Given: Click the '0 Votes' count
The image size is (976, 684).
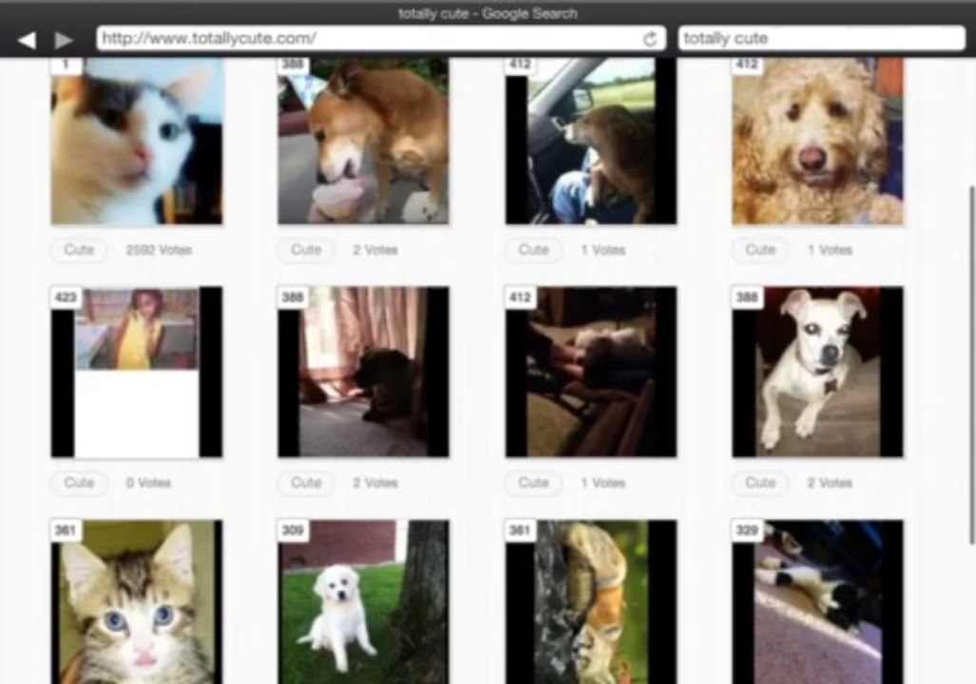Looking at the screenshot, I should pos(148,483).
